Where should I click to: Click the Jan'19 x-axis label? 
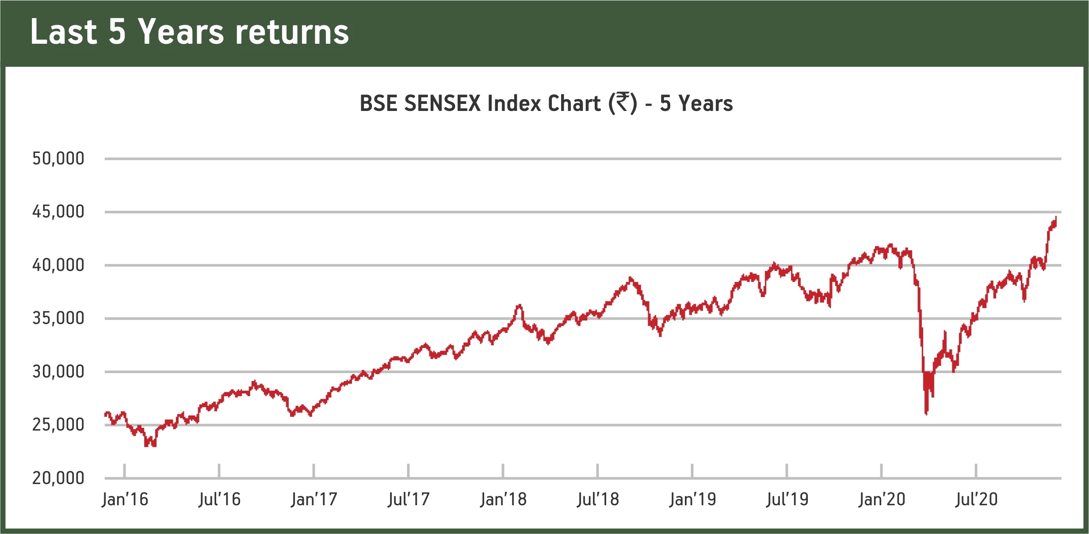click(x=692, y=500)
